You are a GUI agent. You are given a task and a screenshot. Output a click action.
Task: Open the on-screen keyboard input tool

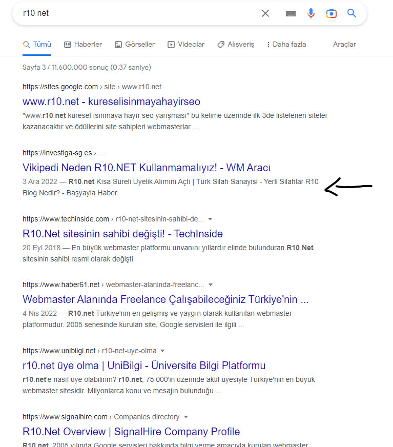pyautogui.click(x=291, y=13)
